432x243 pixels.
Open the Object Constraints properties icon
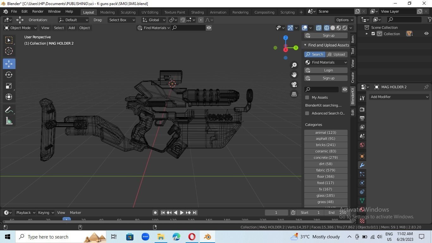362,192
